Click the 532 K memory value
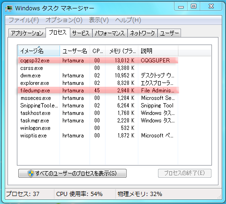226x204 pixels. 128,128
